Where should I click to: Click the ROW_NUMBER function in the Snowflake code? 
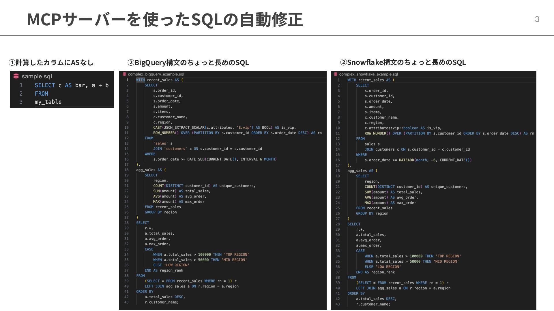coord(375,133)
